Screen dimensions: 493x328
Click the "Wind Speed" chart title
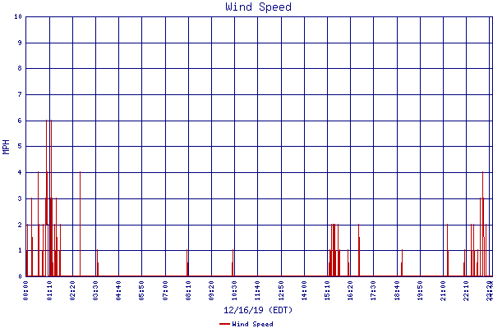(258, 7)
